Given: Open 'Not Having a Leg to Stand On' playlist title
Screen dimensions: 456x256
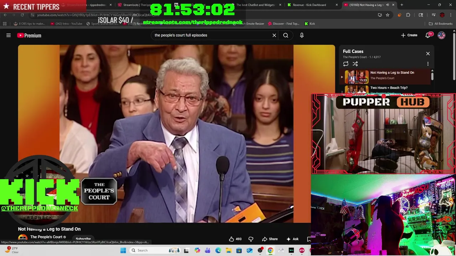Looking at the screenshot, I should (392, 73).
